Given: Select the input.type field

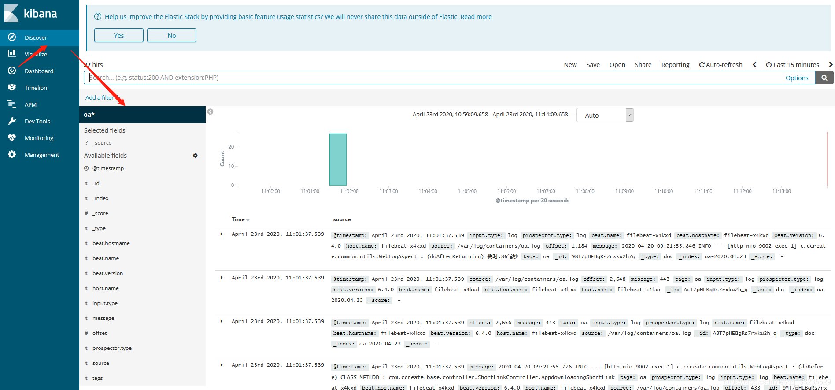Looking at the screenshot, I should (105, 303).
